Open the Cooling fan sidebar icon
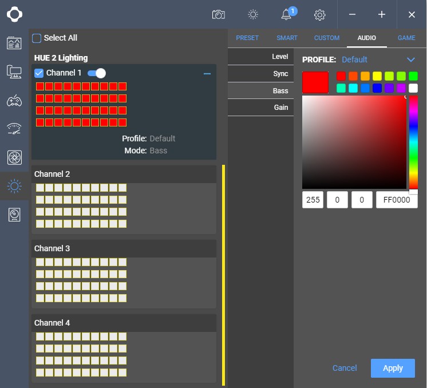This screenshot has height=388, width=427. [14, 157]
